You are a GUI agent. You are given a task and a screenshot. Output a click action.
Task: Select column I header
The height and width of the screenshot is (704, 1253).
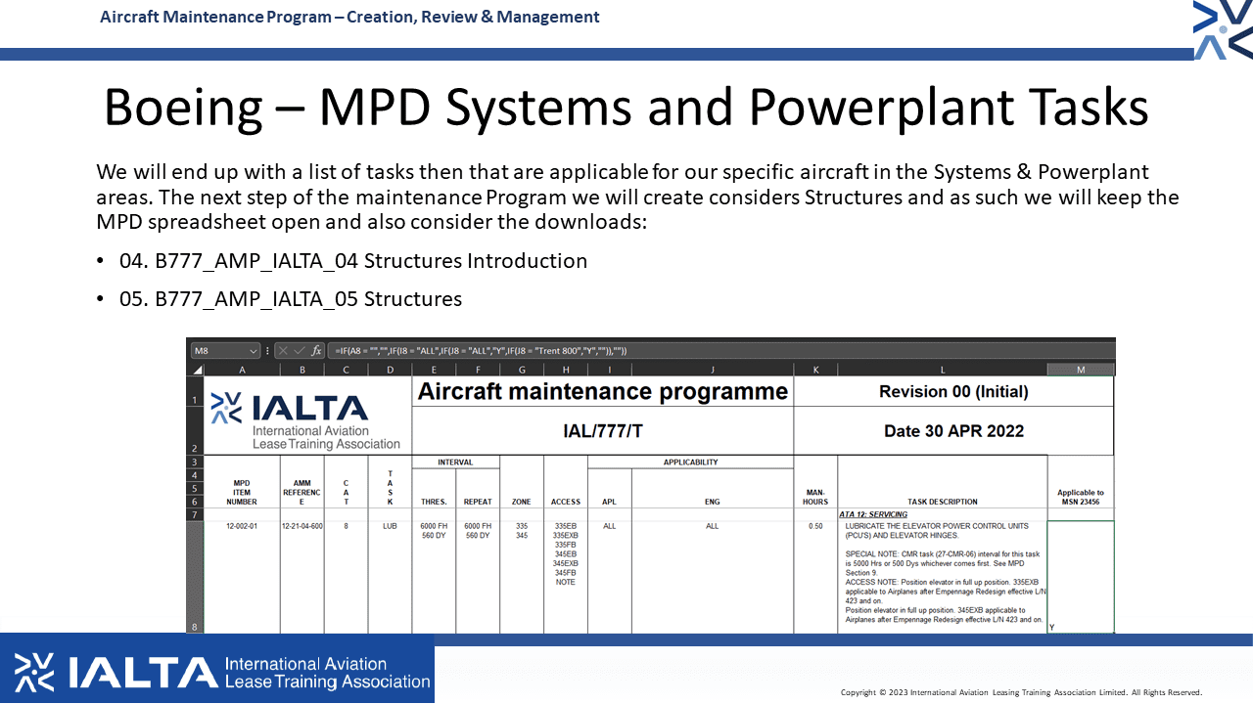[610, 370]
